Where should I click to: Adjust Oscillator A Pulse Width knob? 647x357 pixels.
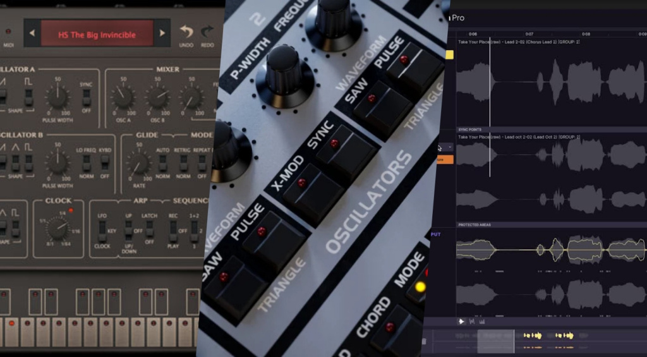[x=57, y=97]
